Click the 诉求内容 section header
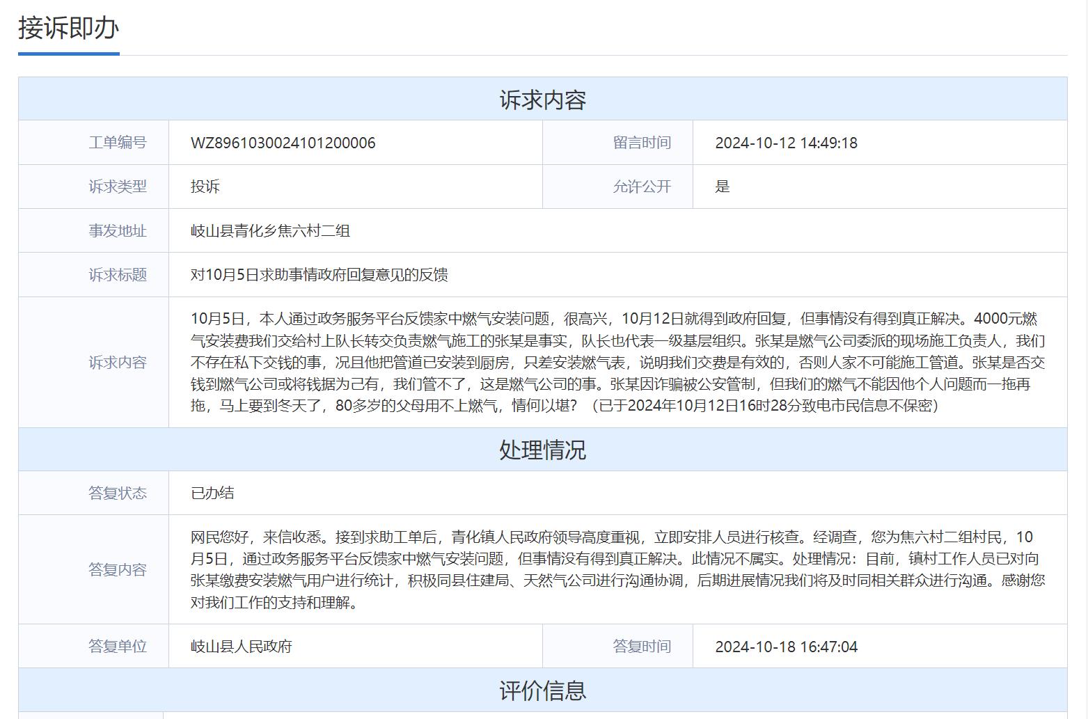Image resolution: width=1088 pixels, height=719 pixels. pyautogui.click(x=542, y=99)
